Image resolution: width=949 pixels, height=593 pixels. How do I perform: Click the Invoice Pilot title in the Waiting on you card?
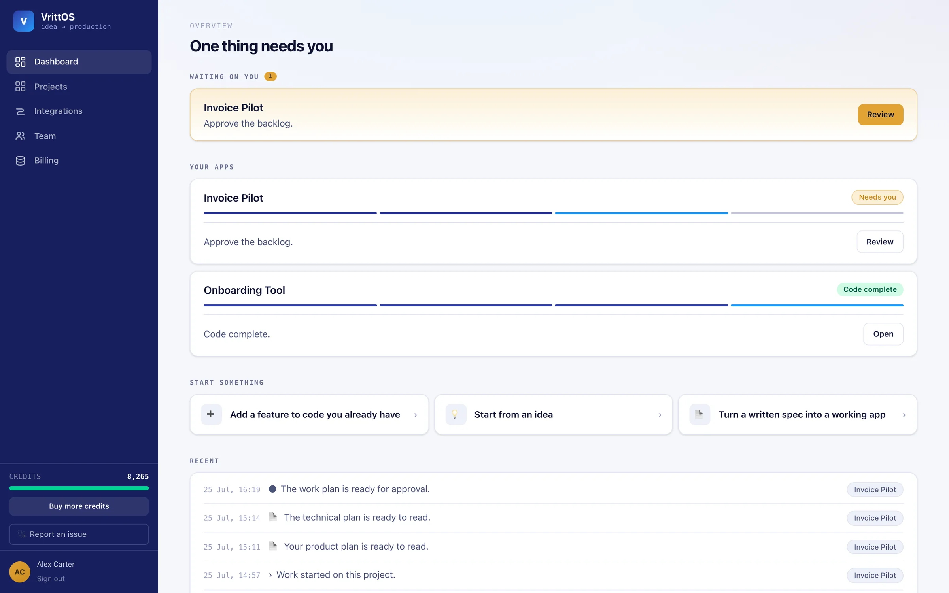coord(233,108)
